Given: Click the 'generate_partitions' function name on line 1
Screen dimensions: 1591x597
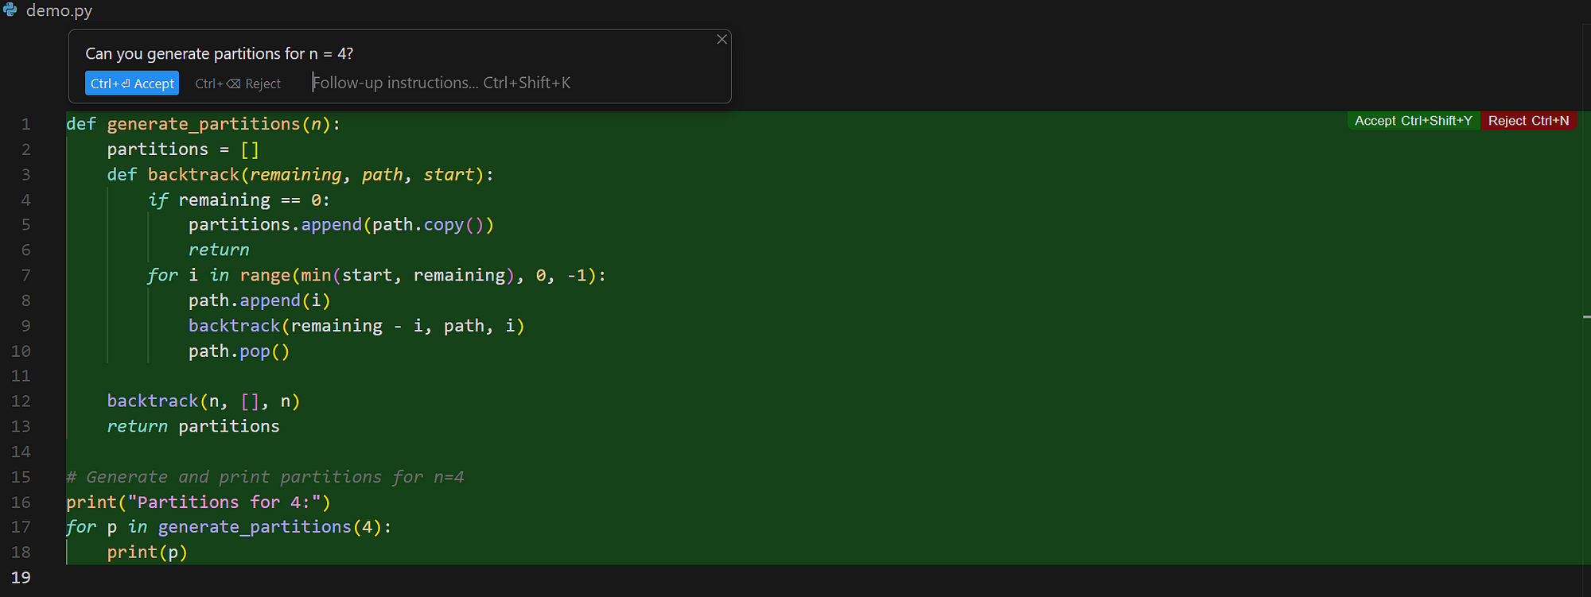Looking at the screenshot, I should tap(204, 124).
